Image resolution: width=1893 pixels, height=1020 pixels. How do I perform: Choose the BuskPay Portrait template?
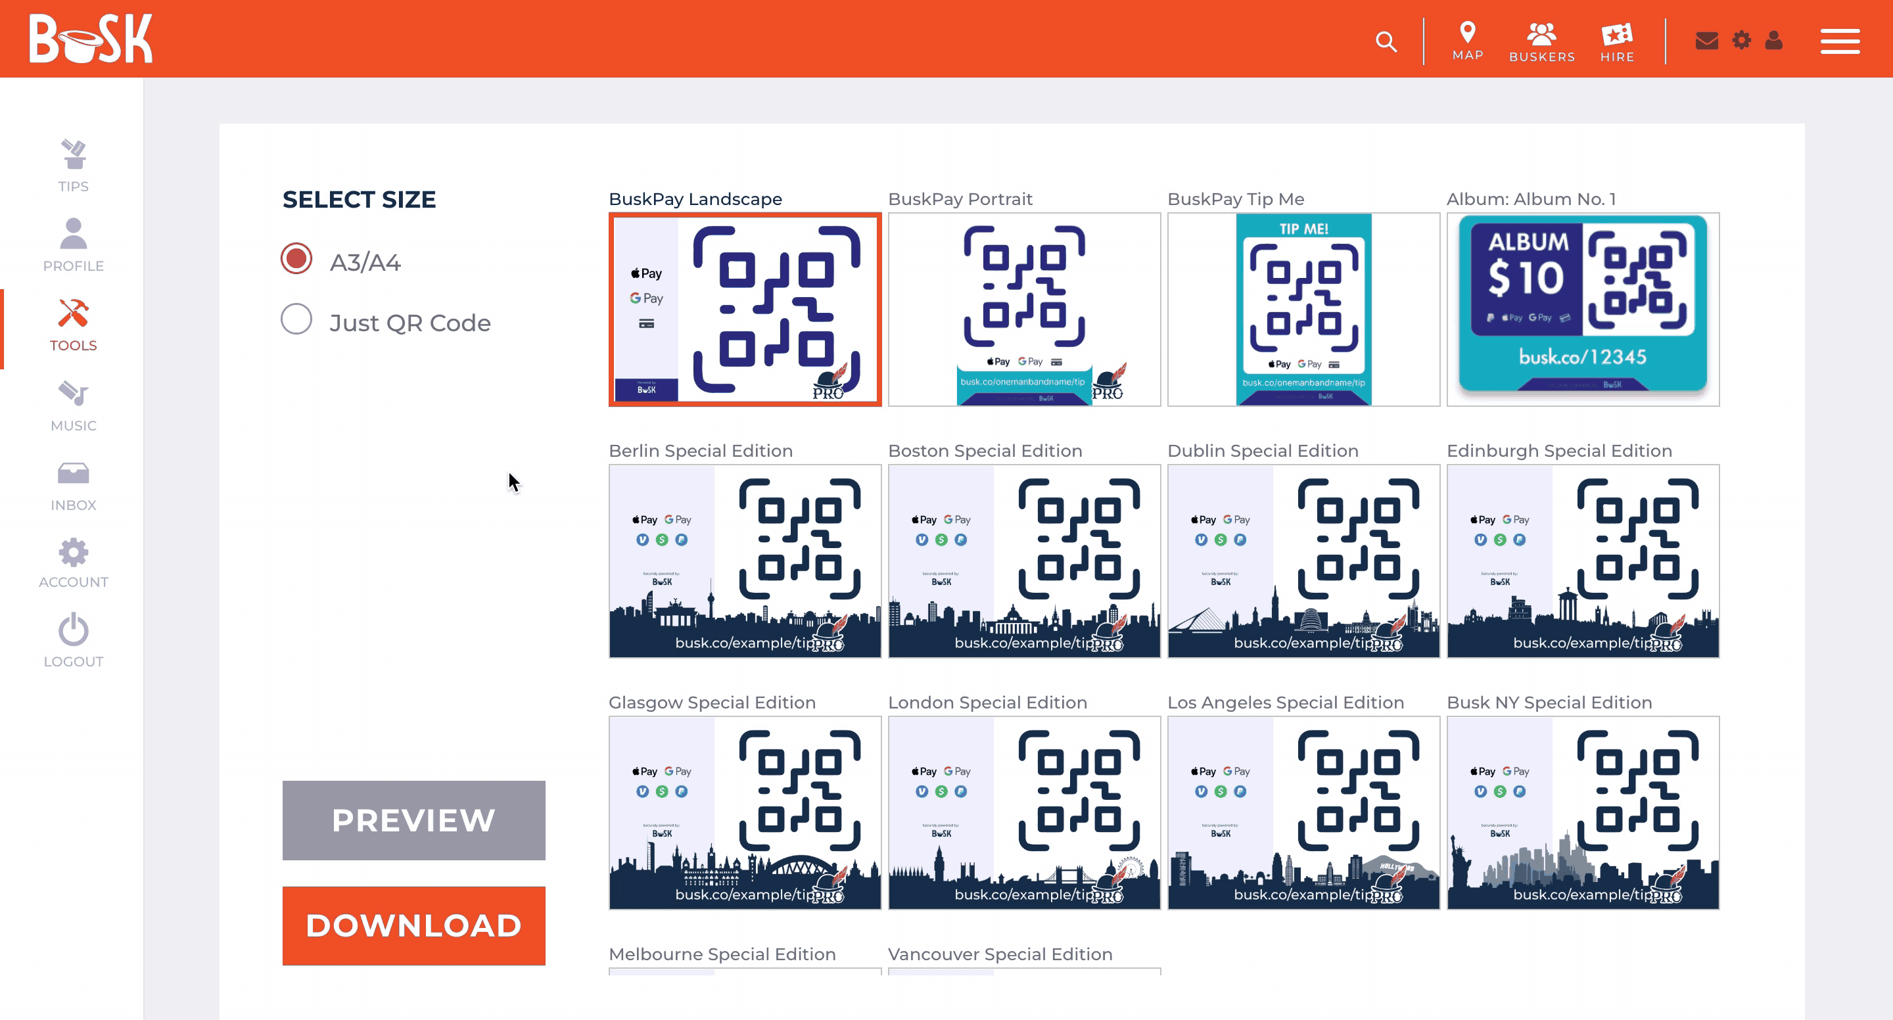click(x=1023, y=310)
